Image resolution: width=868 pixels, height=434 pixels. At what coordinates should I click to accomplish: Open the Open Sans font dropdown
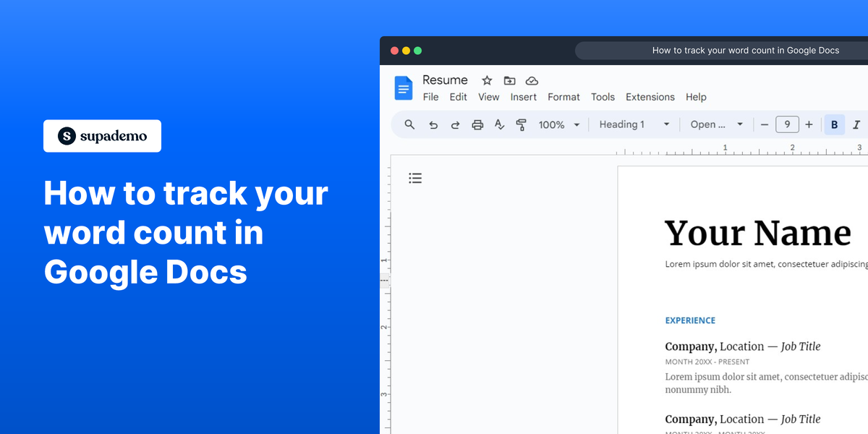click(x=716, y=124)
